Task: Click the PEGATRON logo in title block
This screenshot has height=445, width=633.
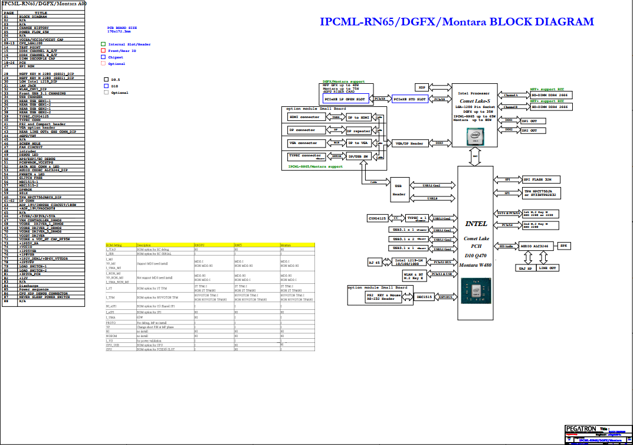Action: click(581, 428)
